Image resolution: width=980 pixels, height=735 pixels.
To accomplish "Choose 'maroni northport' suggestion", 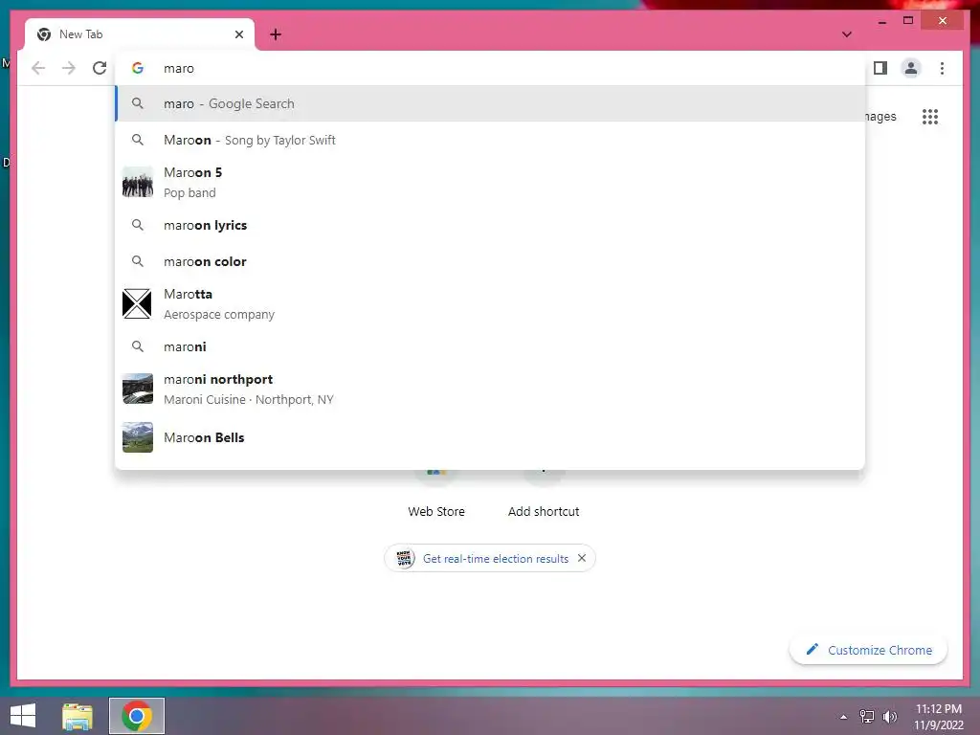I will pyautogui.click(x=490, y=389).
